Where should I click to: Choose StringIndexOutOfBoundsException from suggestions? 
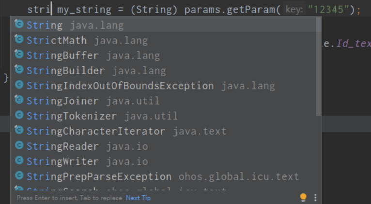click(120, 86)
